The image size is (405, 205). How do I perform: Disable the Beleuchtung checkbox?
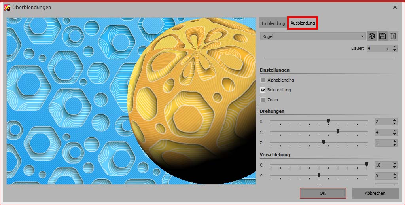click(263, 90)
